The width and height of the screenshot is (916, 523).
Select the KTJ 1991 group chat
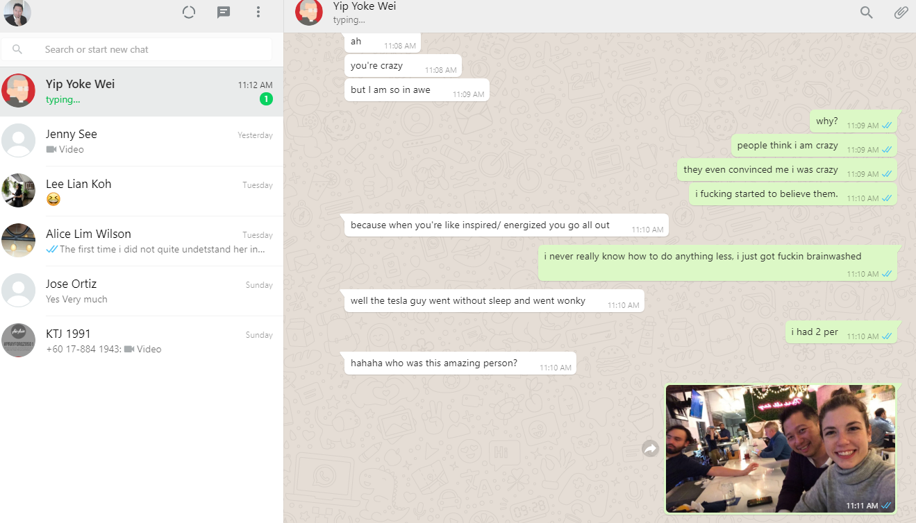[142, 341]
